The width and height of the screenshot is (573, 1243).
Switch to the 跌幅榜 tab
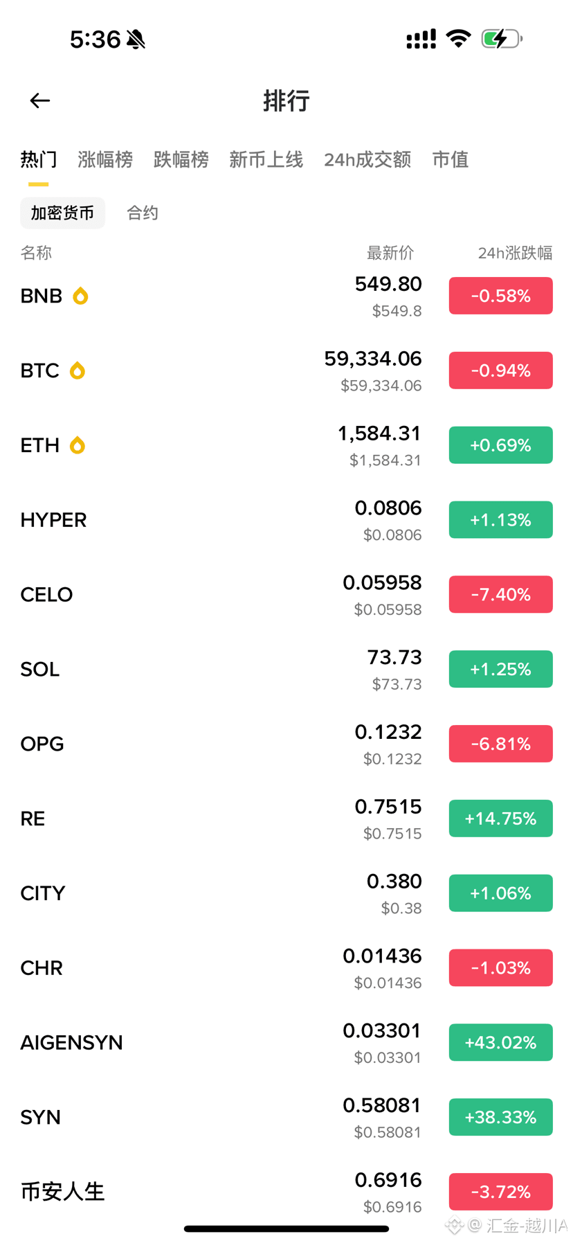181,160
